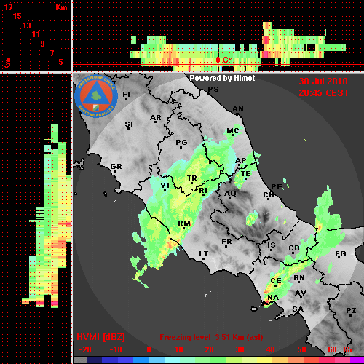Click the HVMI [dBZ] legend label
364x364 pixels.
pos(100,337)
